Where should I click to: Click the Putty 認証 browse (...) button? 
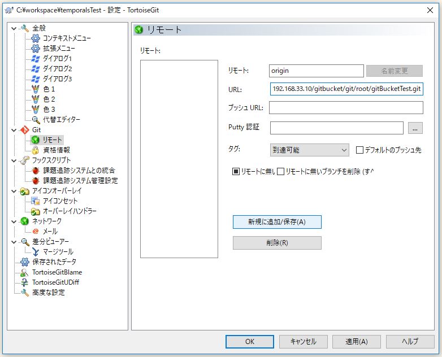(415, 128)
